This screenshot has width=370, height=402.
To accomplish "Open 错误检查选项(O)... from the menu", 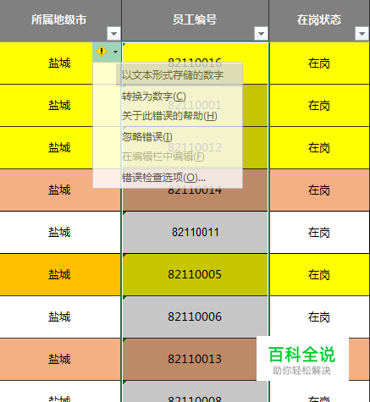I will tap(163, 178).
